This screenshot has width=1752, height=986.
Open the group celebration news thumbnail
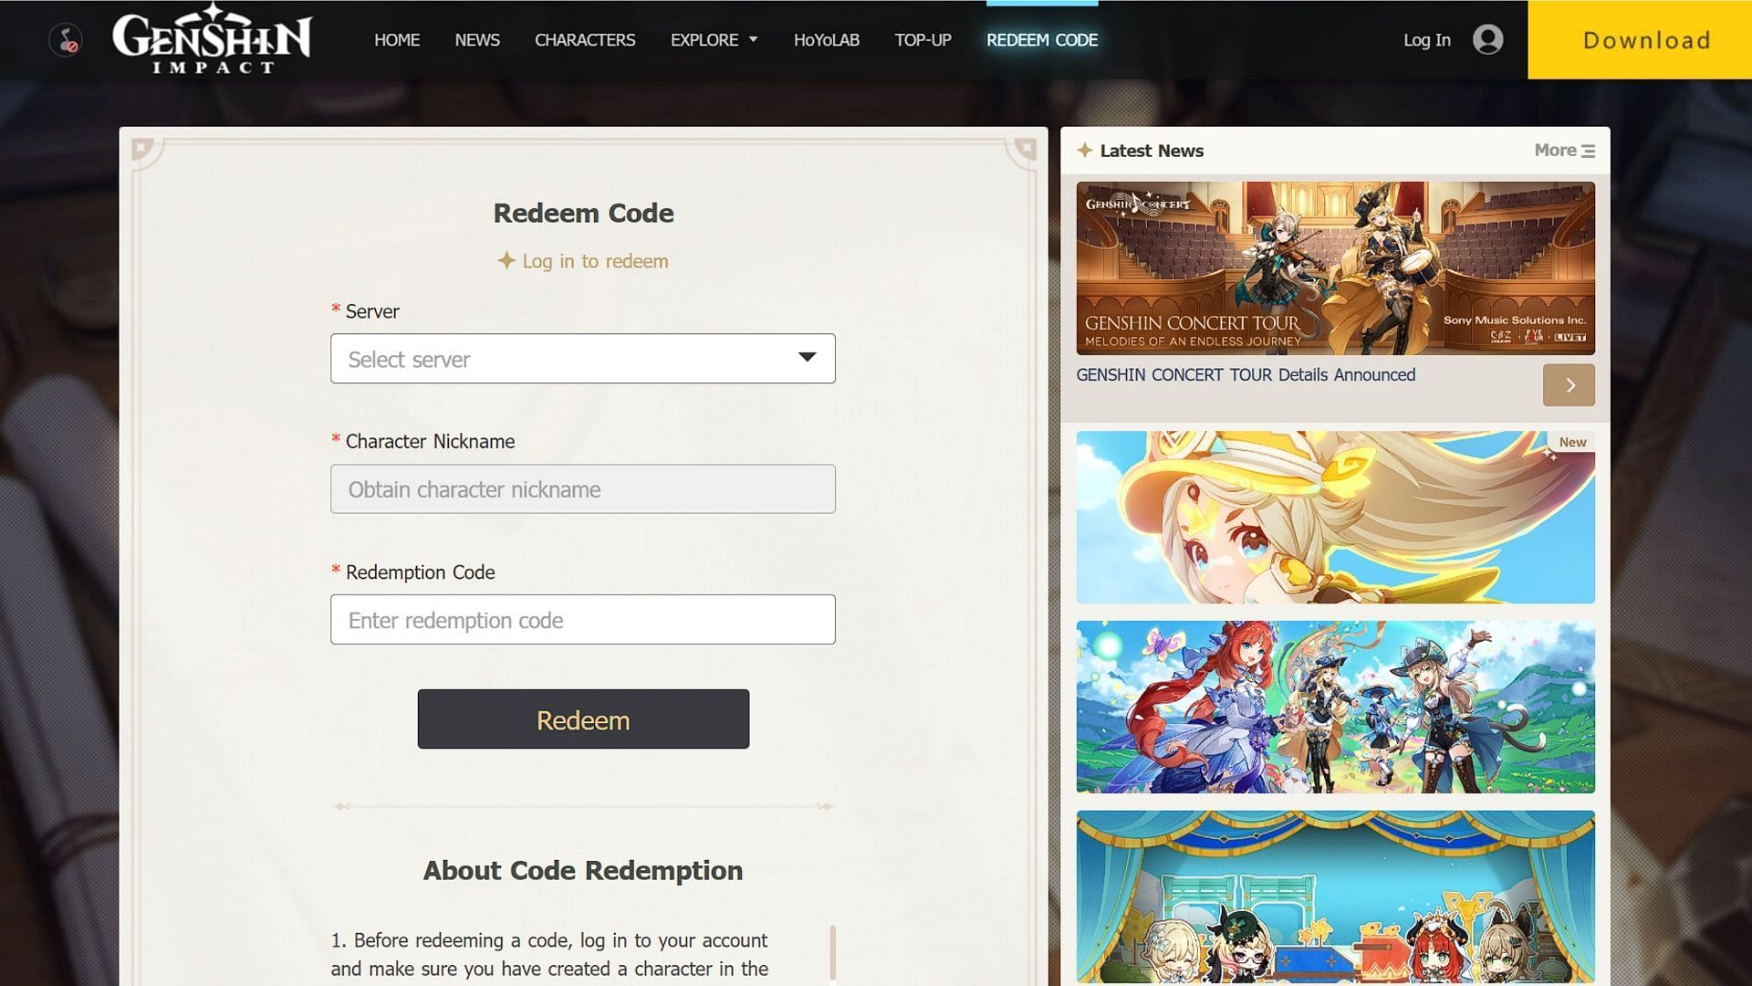(1335, 708)
